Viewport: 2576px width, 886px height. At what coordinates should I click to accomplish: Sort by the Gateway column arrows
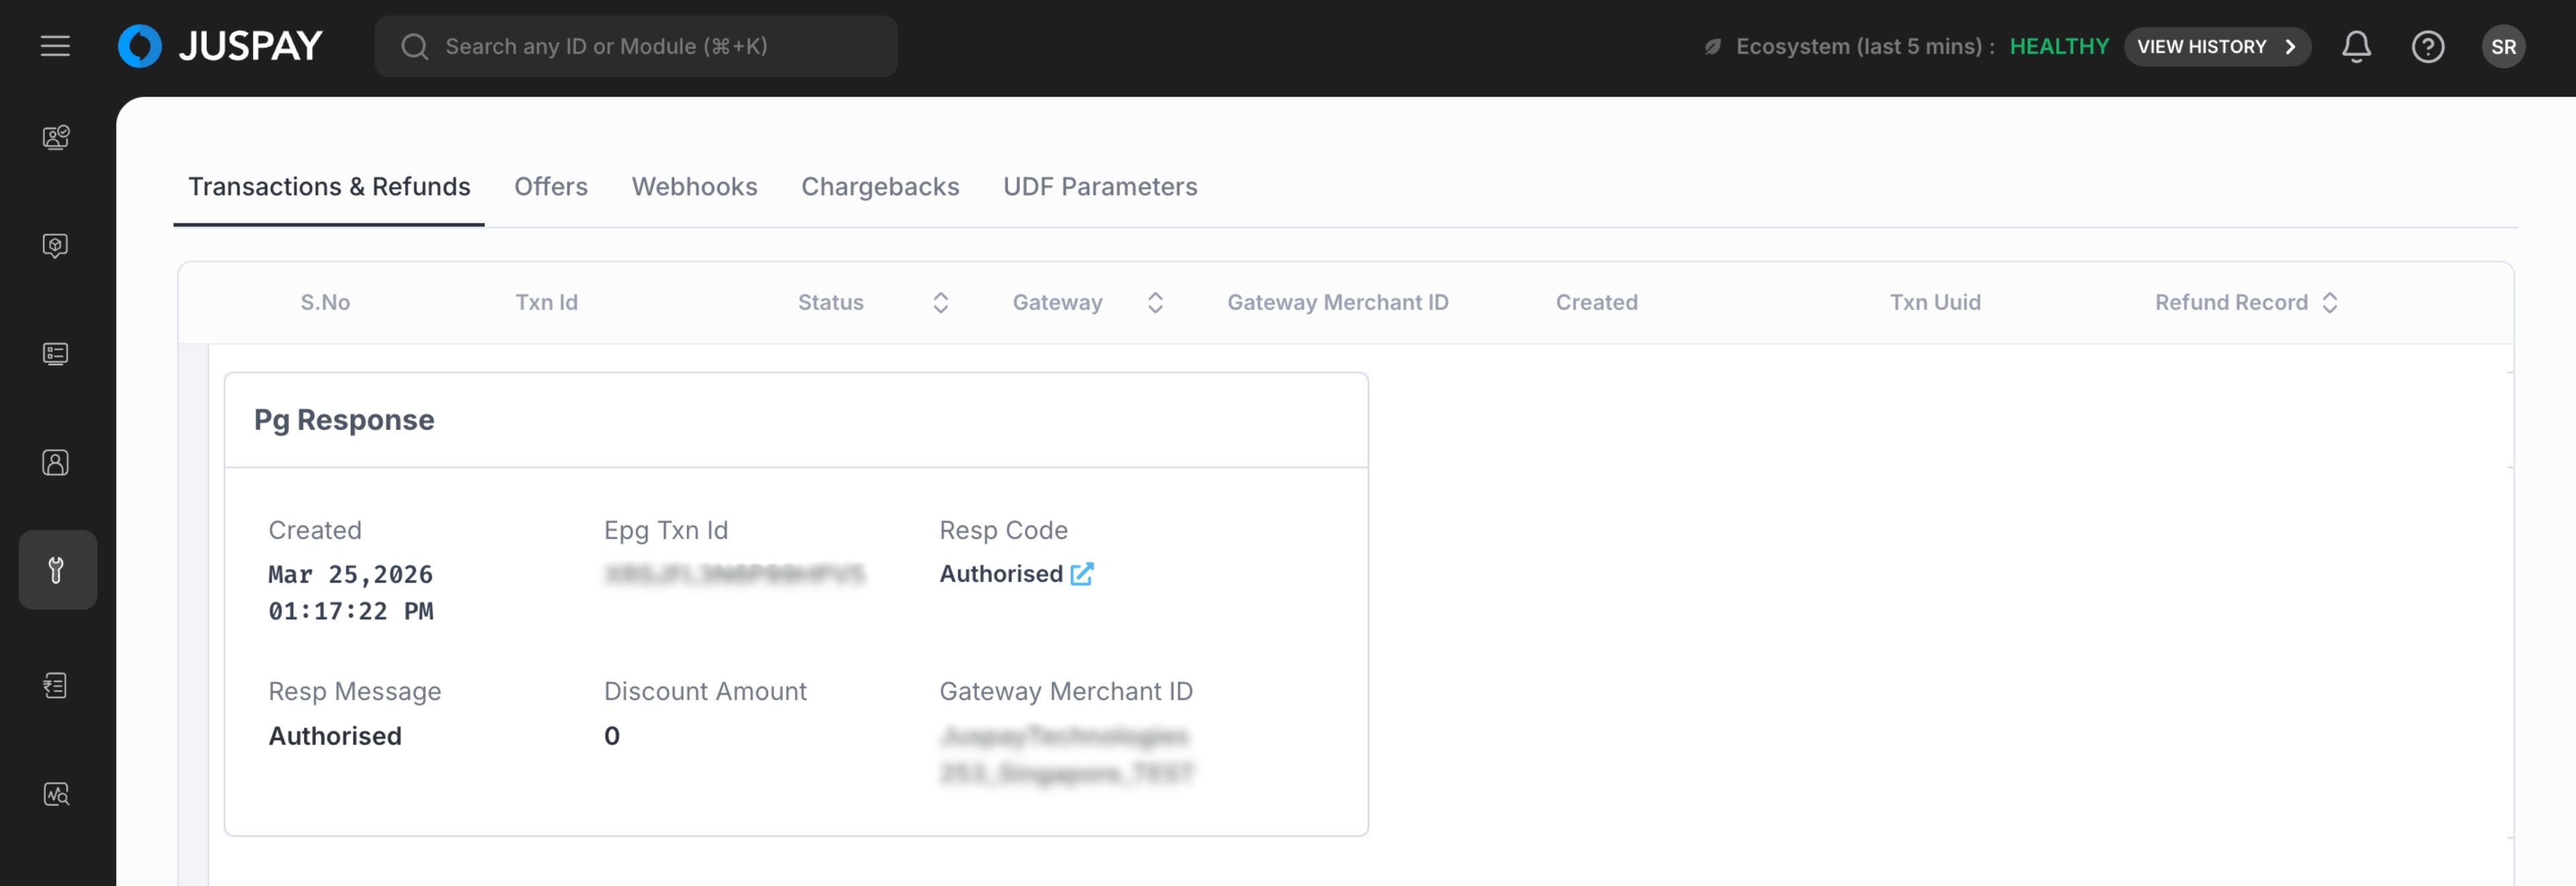[1155, 303]
